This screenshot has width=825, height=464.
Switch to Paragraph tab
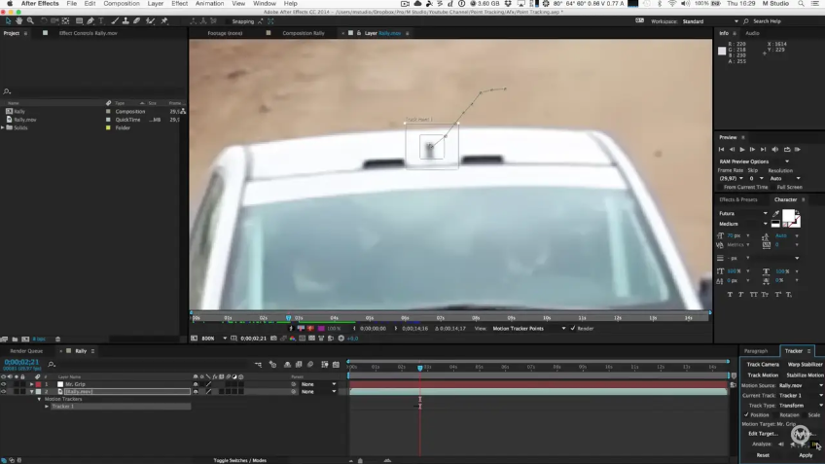click(756, 351)
